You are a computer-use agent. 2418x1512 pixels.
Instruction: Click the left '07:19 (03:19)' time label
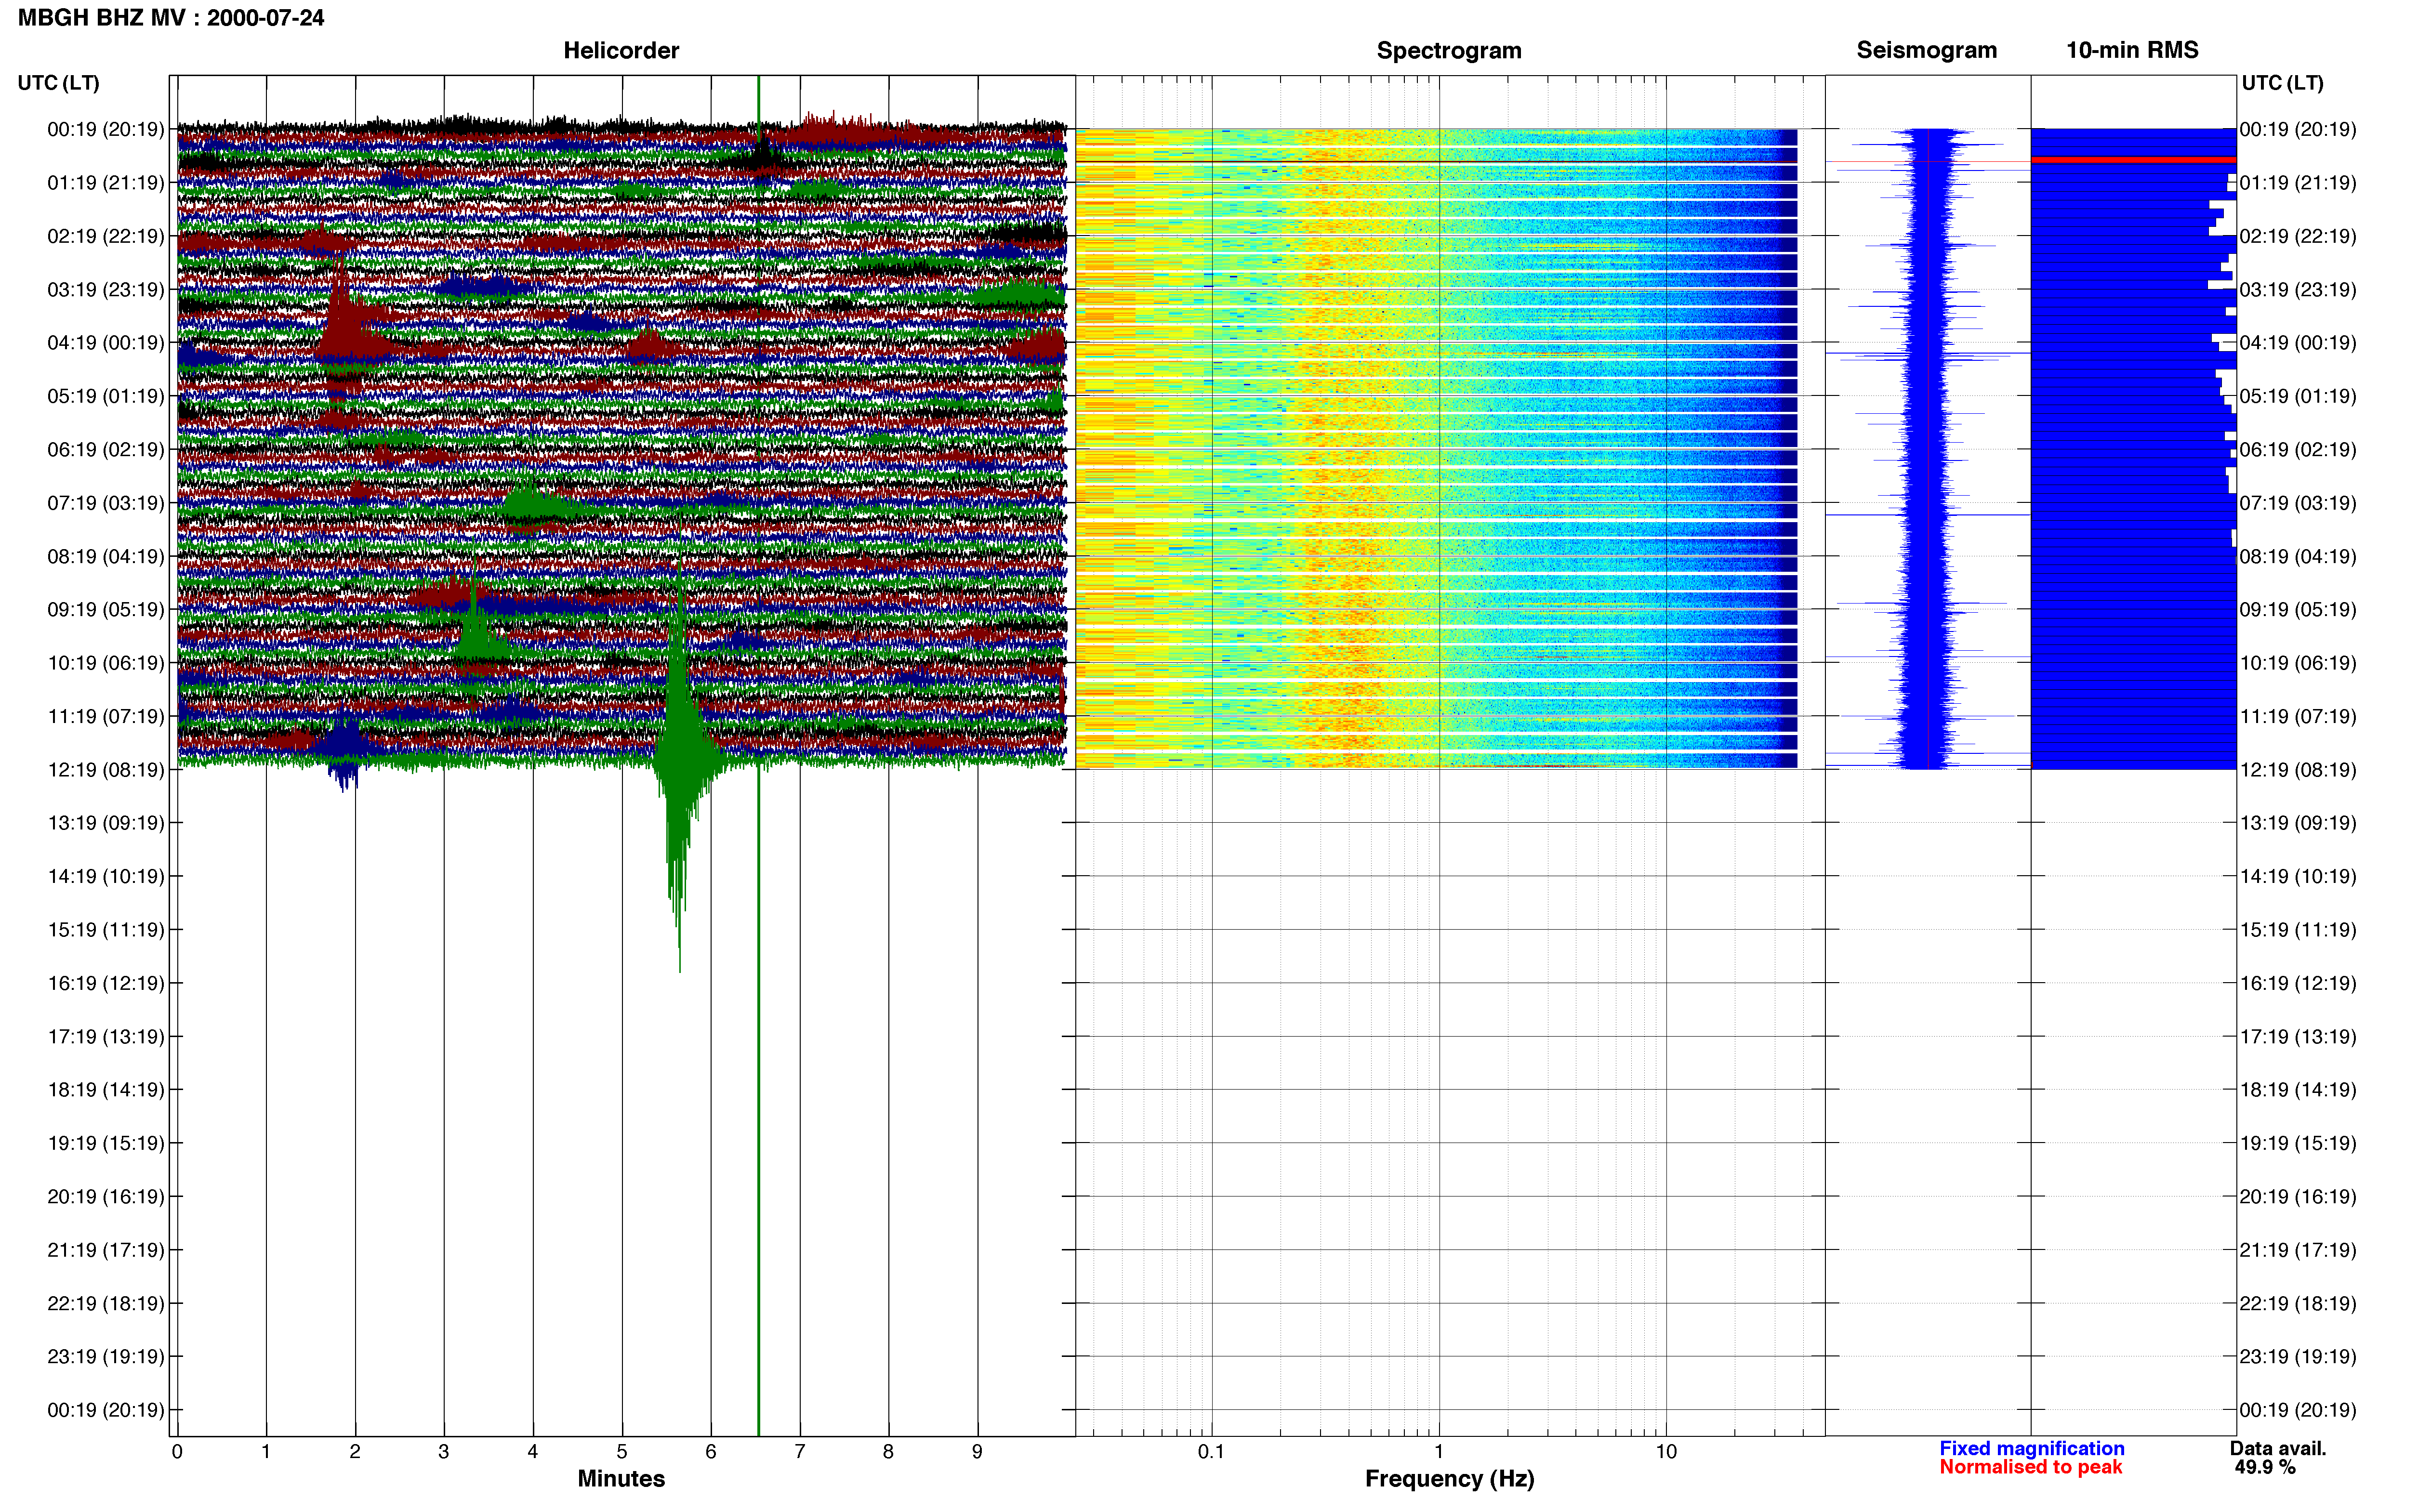coord(105,502)
